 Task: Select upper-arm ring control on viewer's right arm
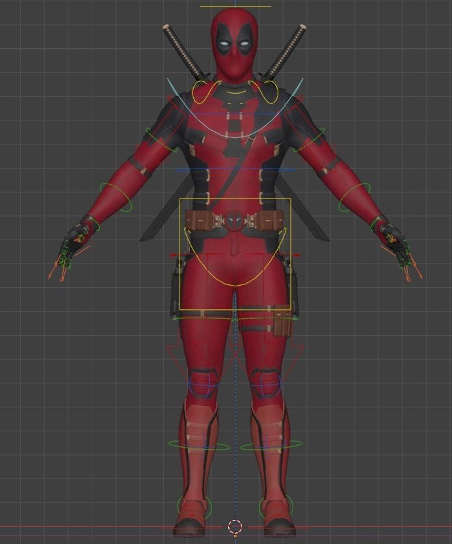pos(309,139)
